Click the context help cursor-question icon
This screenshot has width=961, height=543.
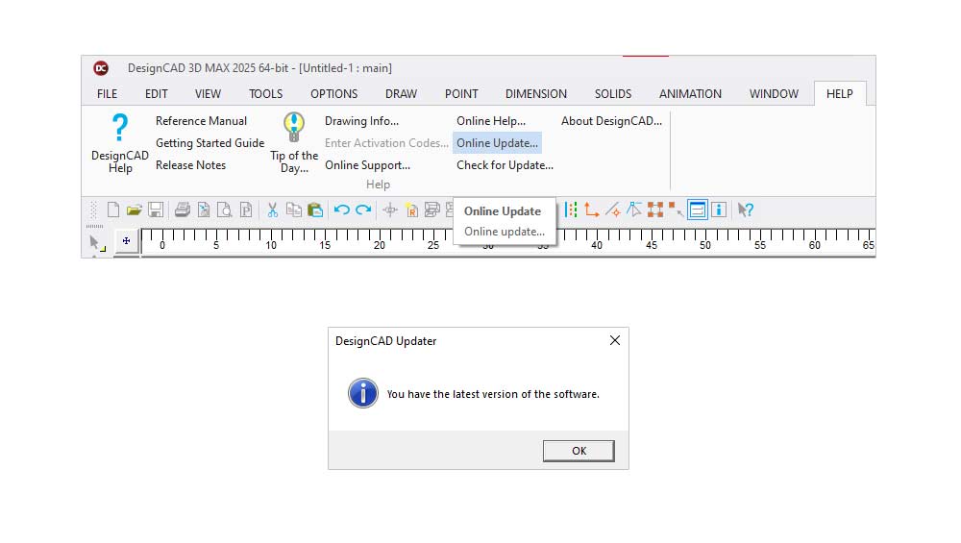[746, 210]
